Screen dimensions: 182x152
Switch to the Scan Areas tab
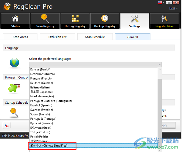(20, 37)
